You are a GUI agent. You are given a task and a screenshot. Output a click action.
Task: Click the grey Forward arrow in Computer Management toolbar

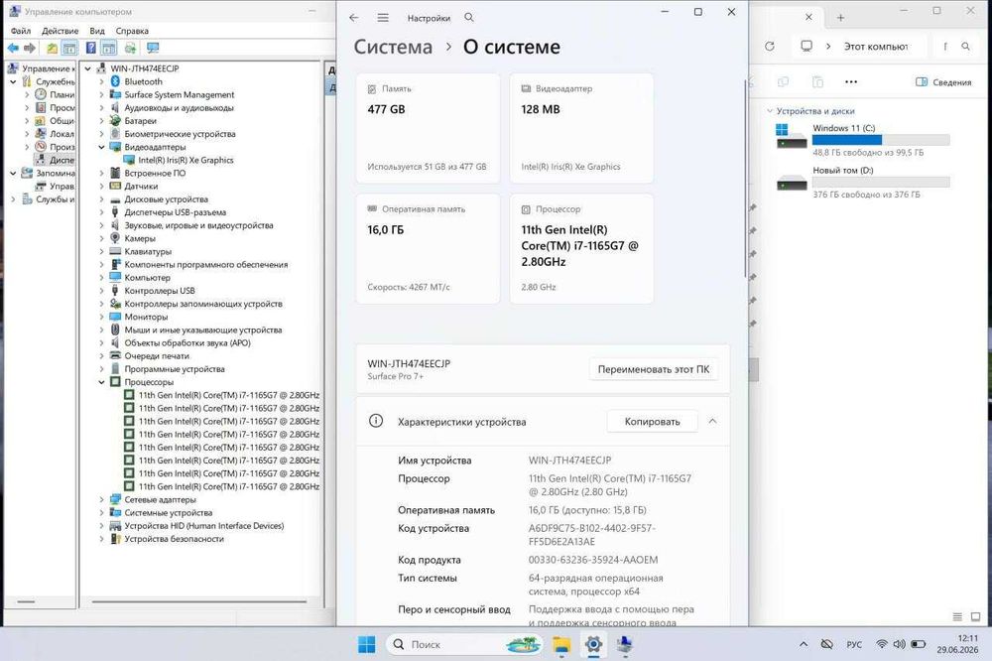click(x=29, y=48)
